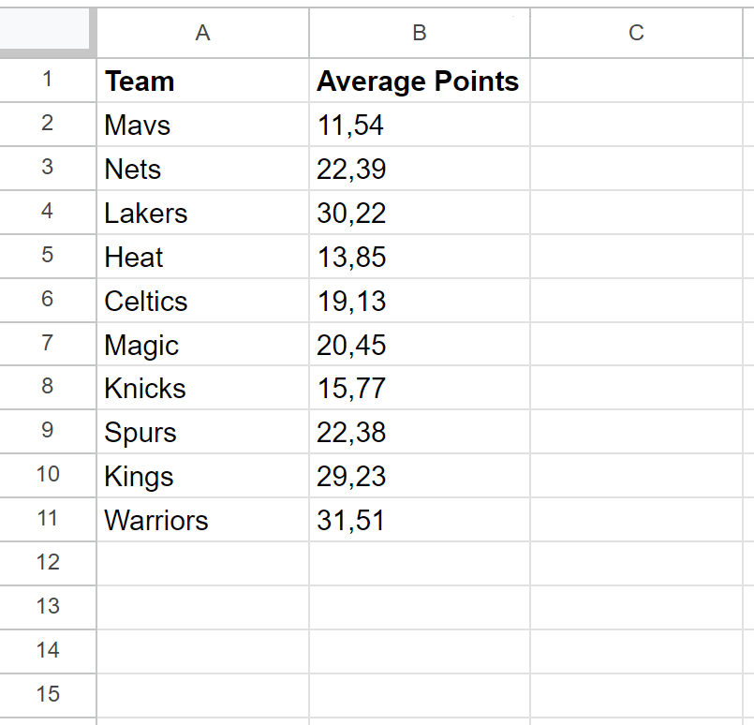The image size is (754, 725).
Task: Select row 12 header
Action: click(x=48, y=562)
